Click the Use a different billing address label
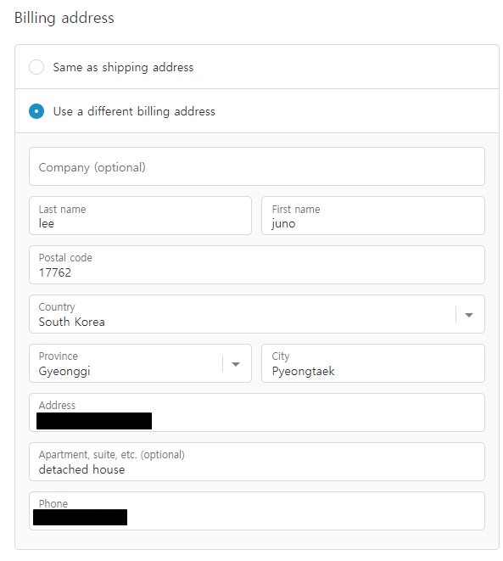The image size is (503, 561). (134, 112)
